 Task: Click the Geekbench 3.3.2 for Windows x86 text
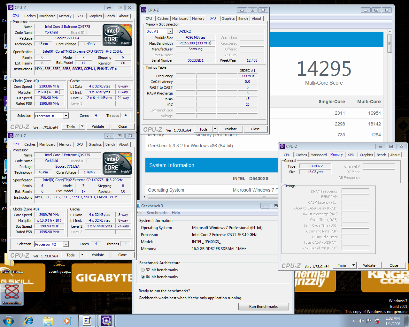tap(190, 146)
